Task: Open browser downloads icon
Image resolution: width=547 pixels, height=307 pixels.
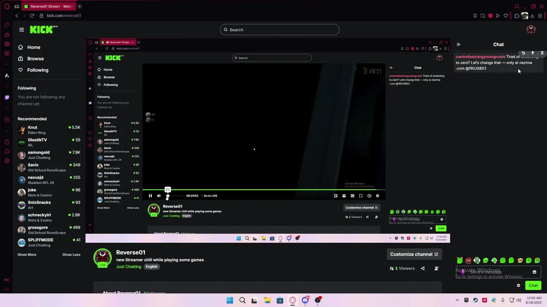Action: pyautogui.click(x=532, y=16)
